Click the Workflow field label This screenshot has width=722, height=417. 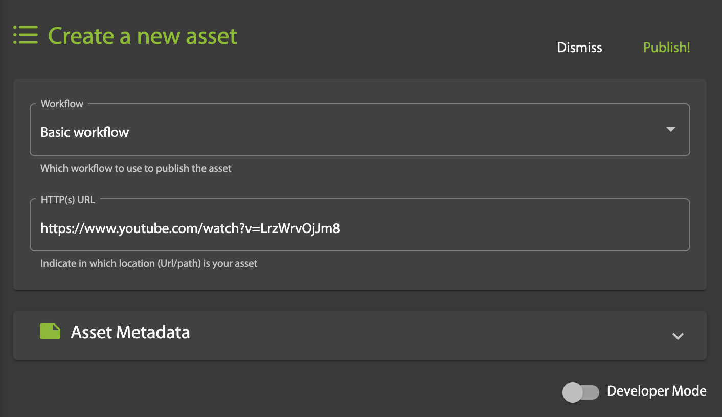[62, 104]
